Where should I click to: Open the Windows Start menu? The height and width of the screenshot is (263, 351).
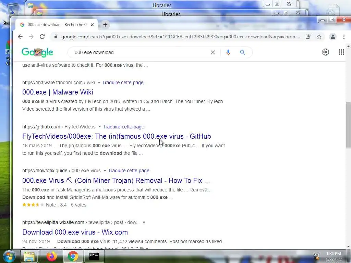(9, 256)
